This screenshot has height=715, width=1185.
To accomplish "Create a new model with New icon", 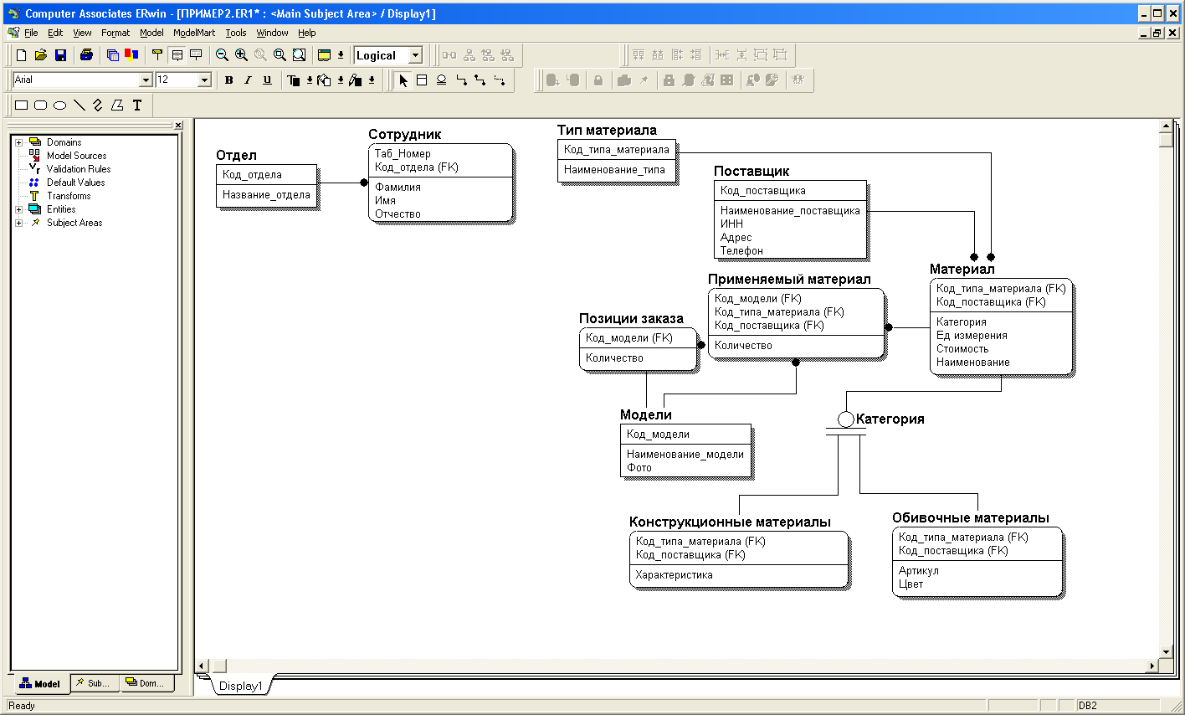I will [22, 55].
